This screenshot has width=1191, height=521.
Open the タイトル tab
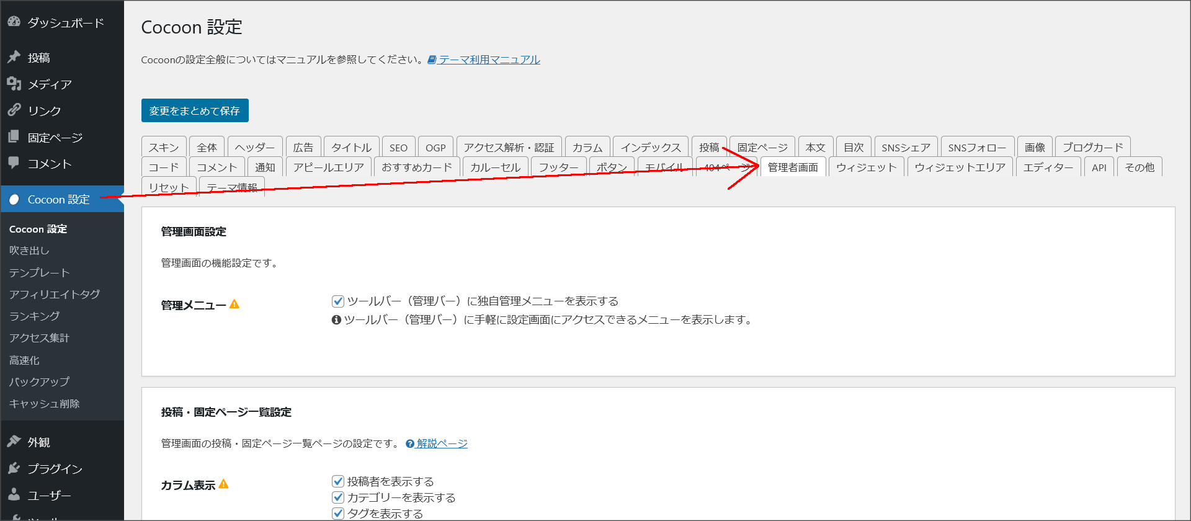[x=351, y=147]
